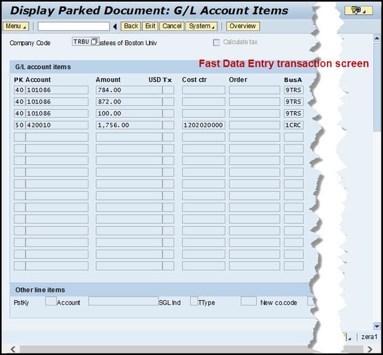383x355 pixels.
Task: Click the vertical scrollbar up arrow
Action: [x=377, y=38]
